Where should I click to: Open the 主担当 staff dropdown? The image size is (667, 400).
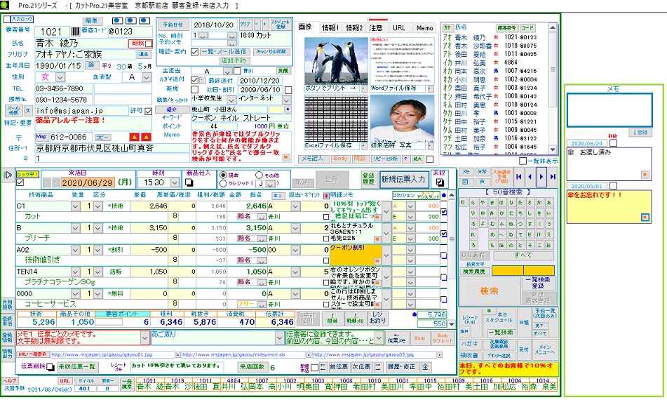[x=227, y=71]
